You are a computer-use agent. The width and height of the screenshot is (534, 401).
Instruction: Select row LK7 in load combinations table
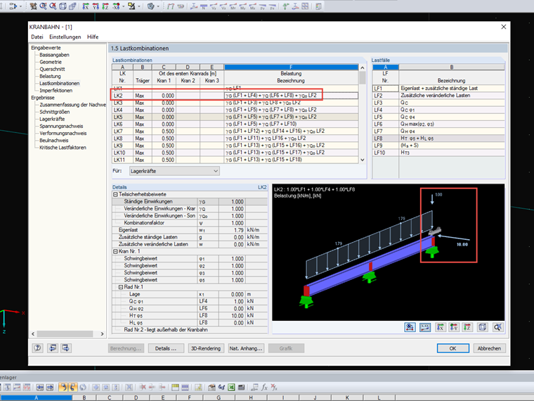tap(235, 132)
